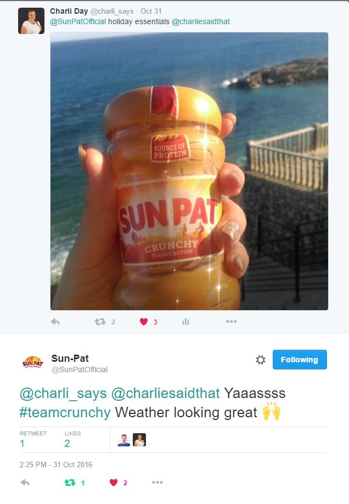Open Charli Day's profile avatar
The width and height of the screenshot is (349, 504).
(x=31, y=21)
